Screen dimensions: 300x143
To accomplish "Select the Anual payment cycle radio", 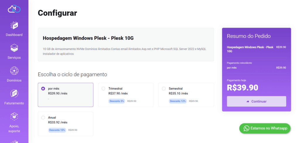I will tap(43, 117).
